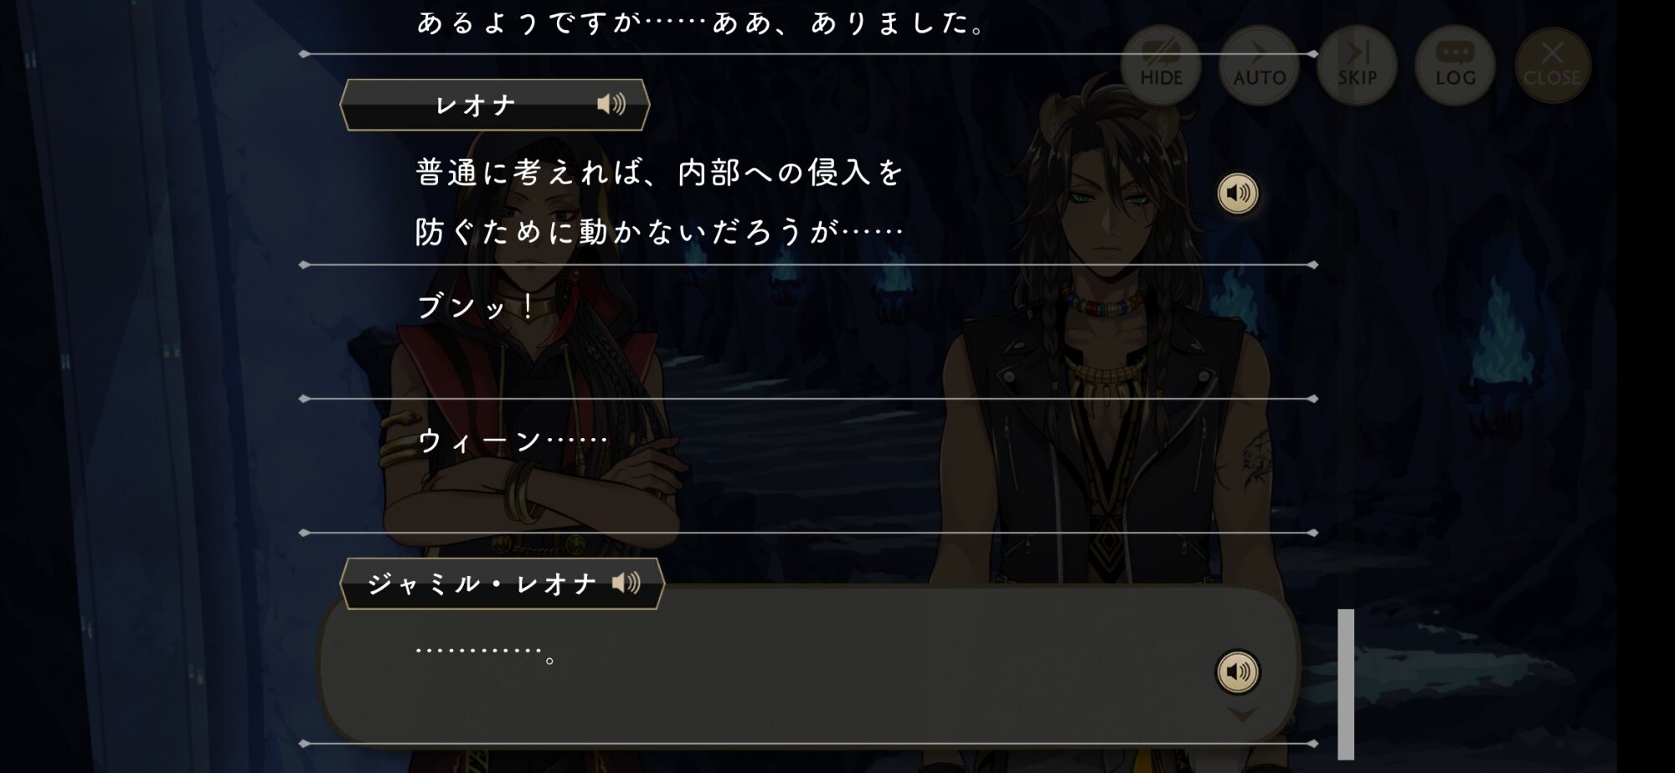This screenshot has width=1675, height=773.
Task: Skip the story with SKIP button
Action: coord(1357,64)
